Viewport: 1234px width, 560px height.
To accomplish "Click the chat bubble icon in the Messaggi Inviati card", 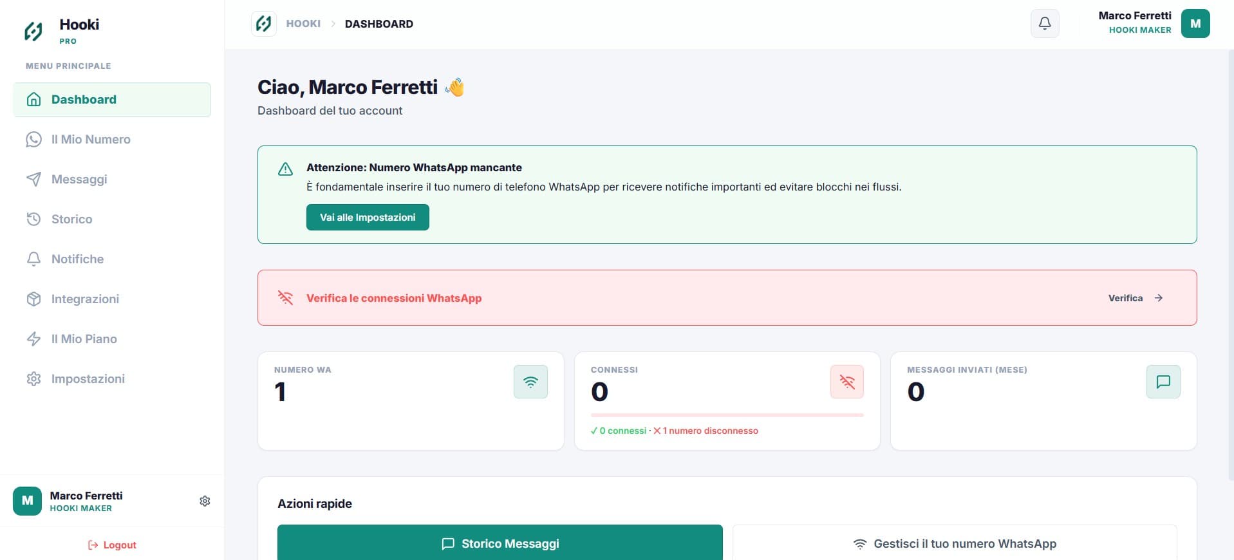I will (1163, 382).
